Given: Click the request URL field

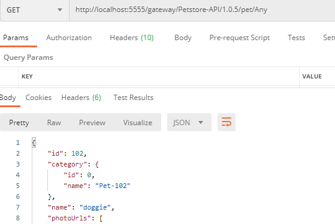Looking at the screenshot, I should pos(202,10).
